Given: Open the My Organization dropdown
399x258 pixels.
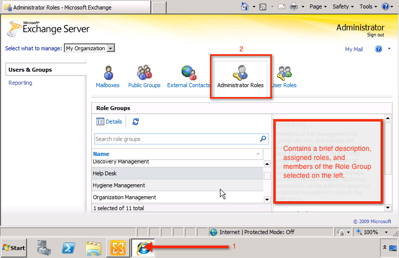Looking at the screenshot, I should (x=89, y=48).
